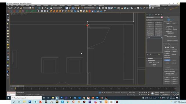Open the Modifiers menu
Image resolution: width=186 pixels, height=104 pixels.
point(39,5)
